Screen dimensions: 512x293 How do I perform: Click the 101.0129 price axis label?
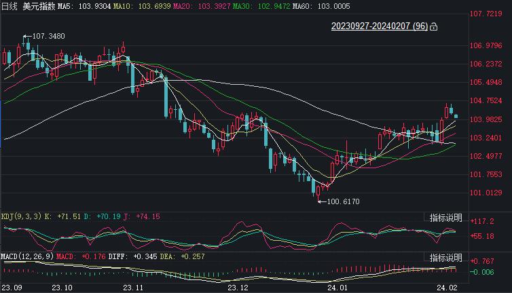click(486, 193)
